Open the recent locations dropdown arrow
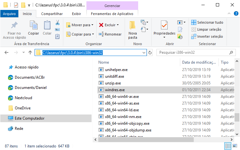The image size is (240, 150). point(23,52)
